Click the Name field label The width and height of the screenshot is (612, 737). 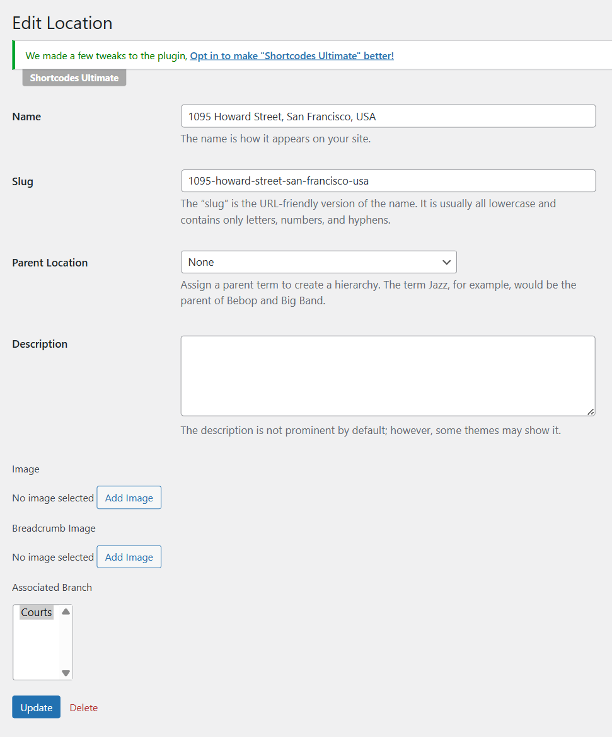(26, 117)
